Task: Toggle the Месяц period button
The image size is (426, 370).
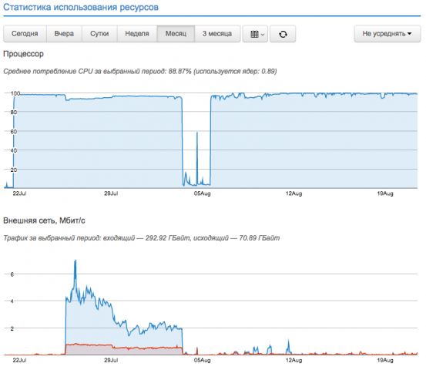Action: 176,34
